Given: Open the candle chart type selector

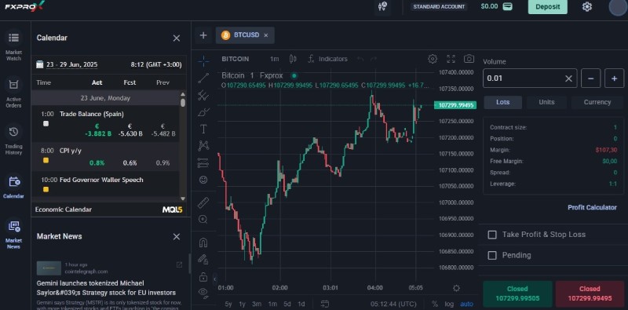Looking at the screenshot, I should (x=293, y=59).
